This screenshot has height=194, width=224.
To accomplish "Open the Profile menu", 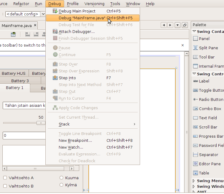I will click(x=73, y=4).
